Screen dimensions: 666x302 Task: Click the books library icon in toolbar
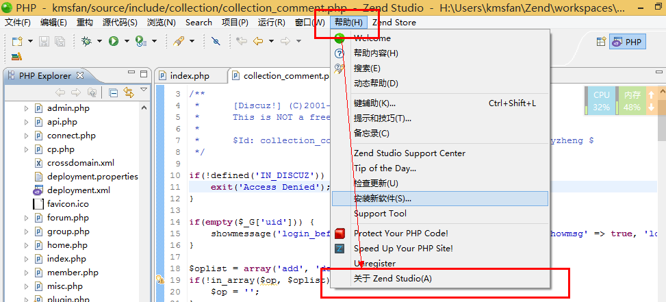pyautogui.click(x=16, y=56)
